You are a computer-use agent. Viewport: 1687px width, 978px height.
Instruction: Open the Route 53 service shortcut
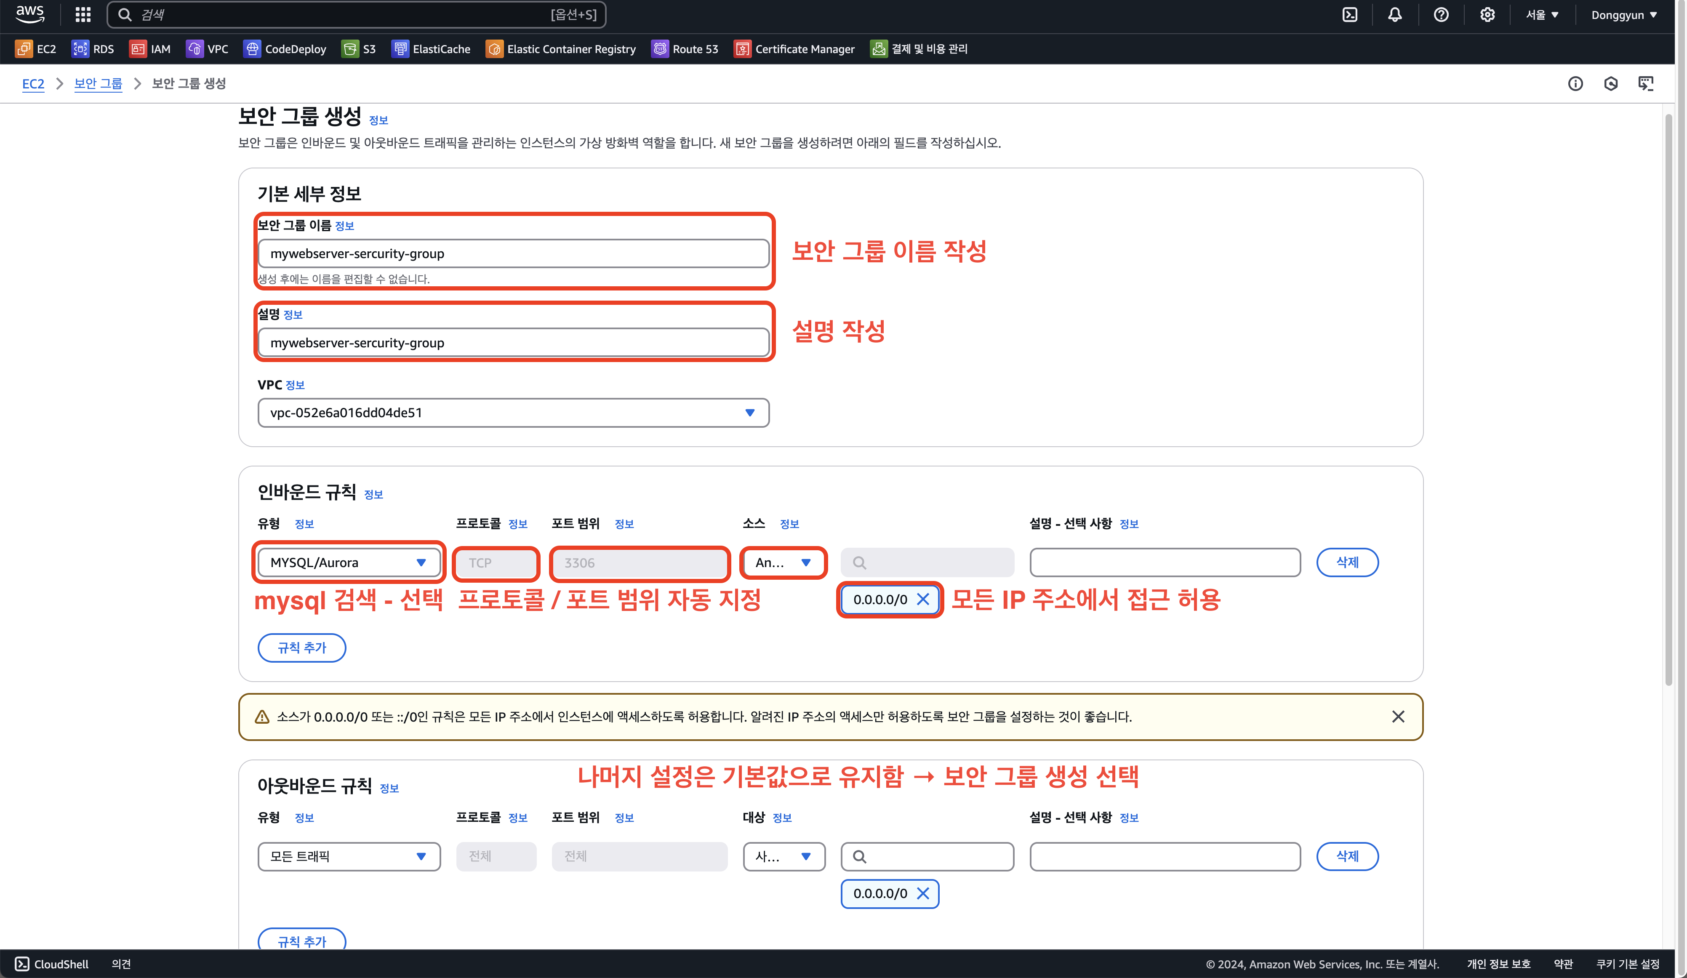click(x=685, y=49)
